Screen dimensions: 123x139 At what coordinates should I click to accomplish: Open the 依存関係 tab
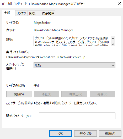click(x=48, y=13)
